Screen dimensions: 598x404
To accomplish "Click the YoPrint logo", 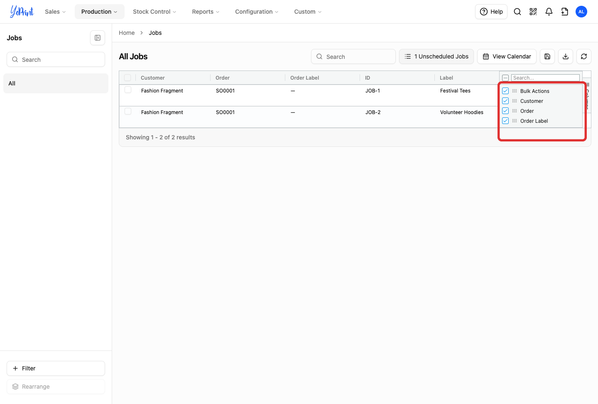I will pyautogui.click(x=22, y=12).
